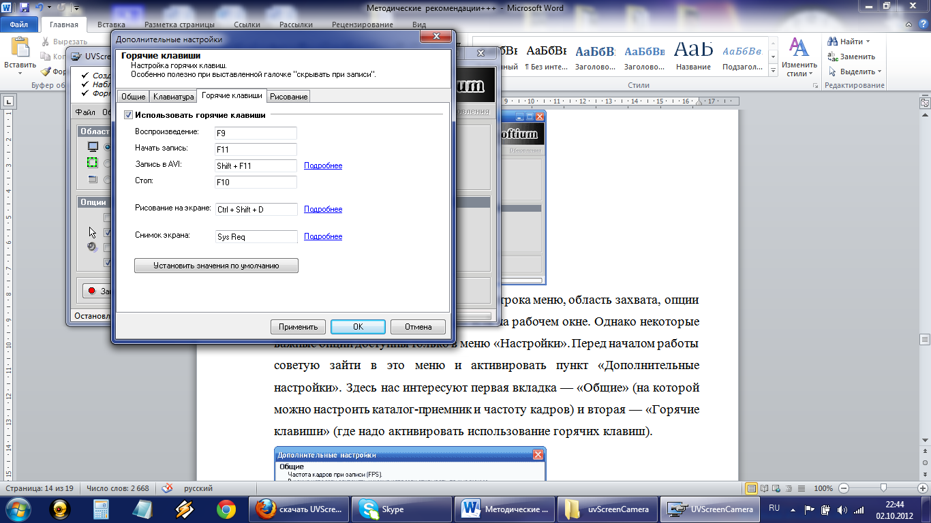Expand the Выделить dropdown in Editing group
Image resolution: width=931 pixels, height=523 pixels.
pos(879,72)
